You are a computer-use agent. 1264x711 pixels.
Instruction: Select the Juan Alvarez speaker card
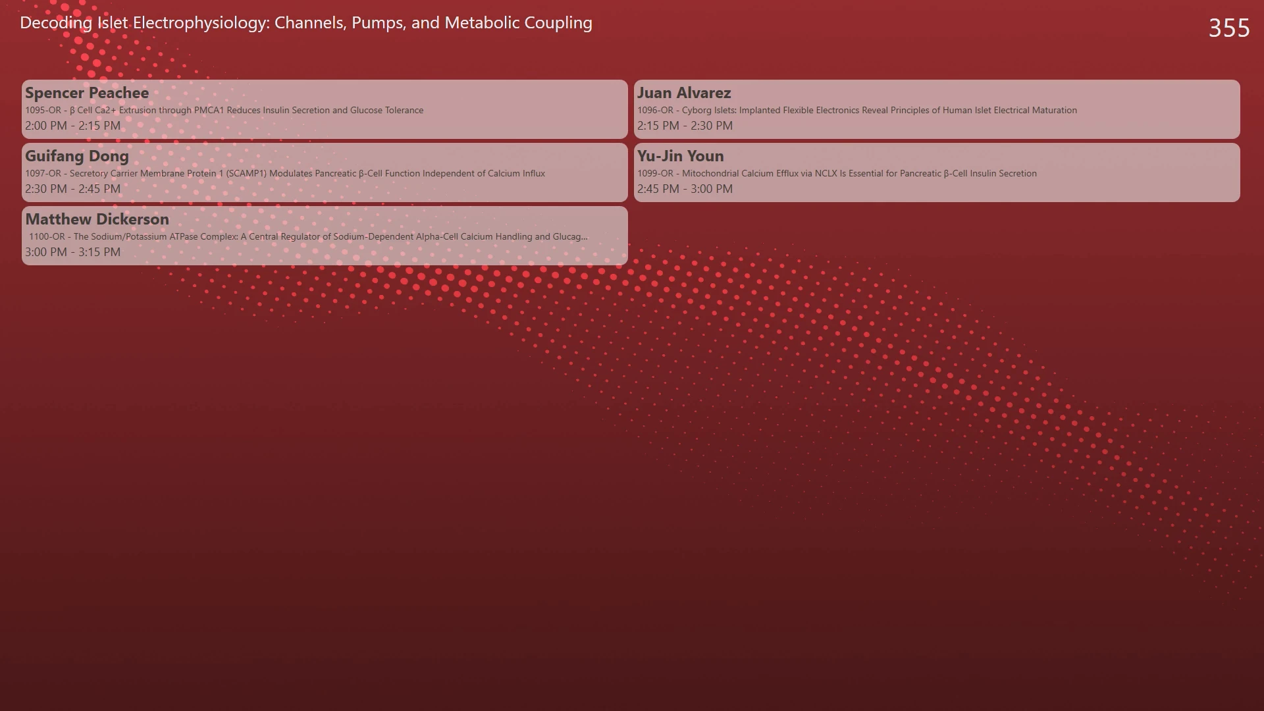point(937,109)
